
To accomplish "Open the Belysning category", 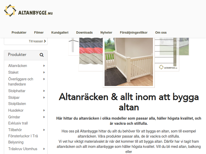I will (16, 142).
